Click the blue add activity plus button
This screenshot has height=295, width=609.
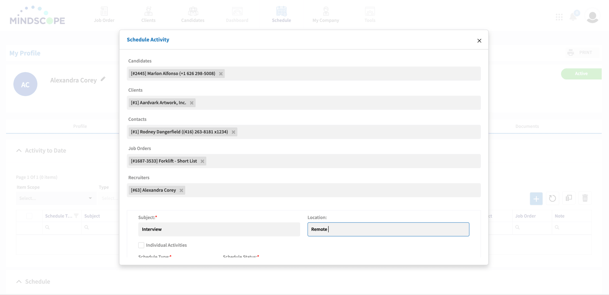(x=536, y=199)
